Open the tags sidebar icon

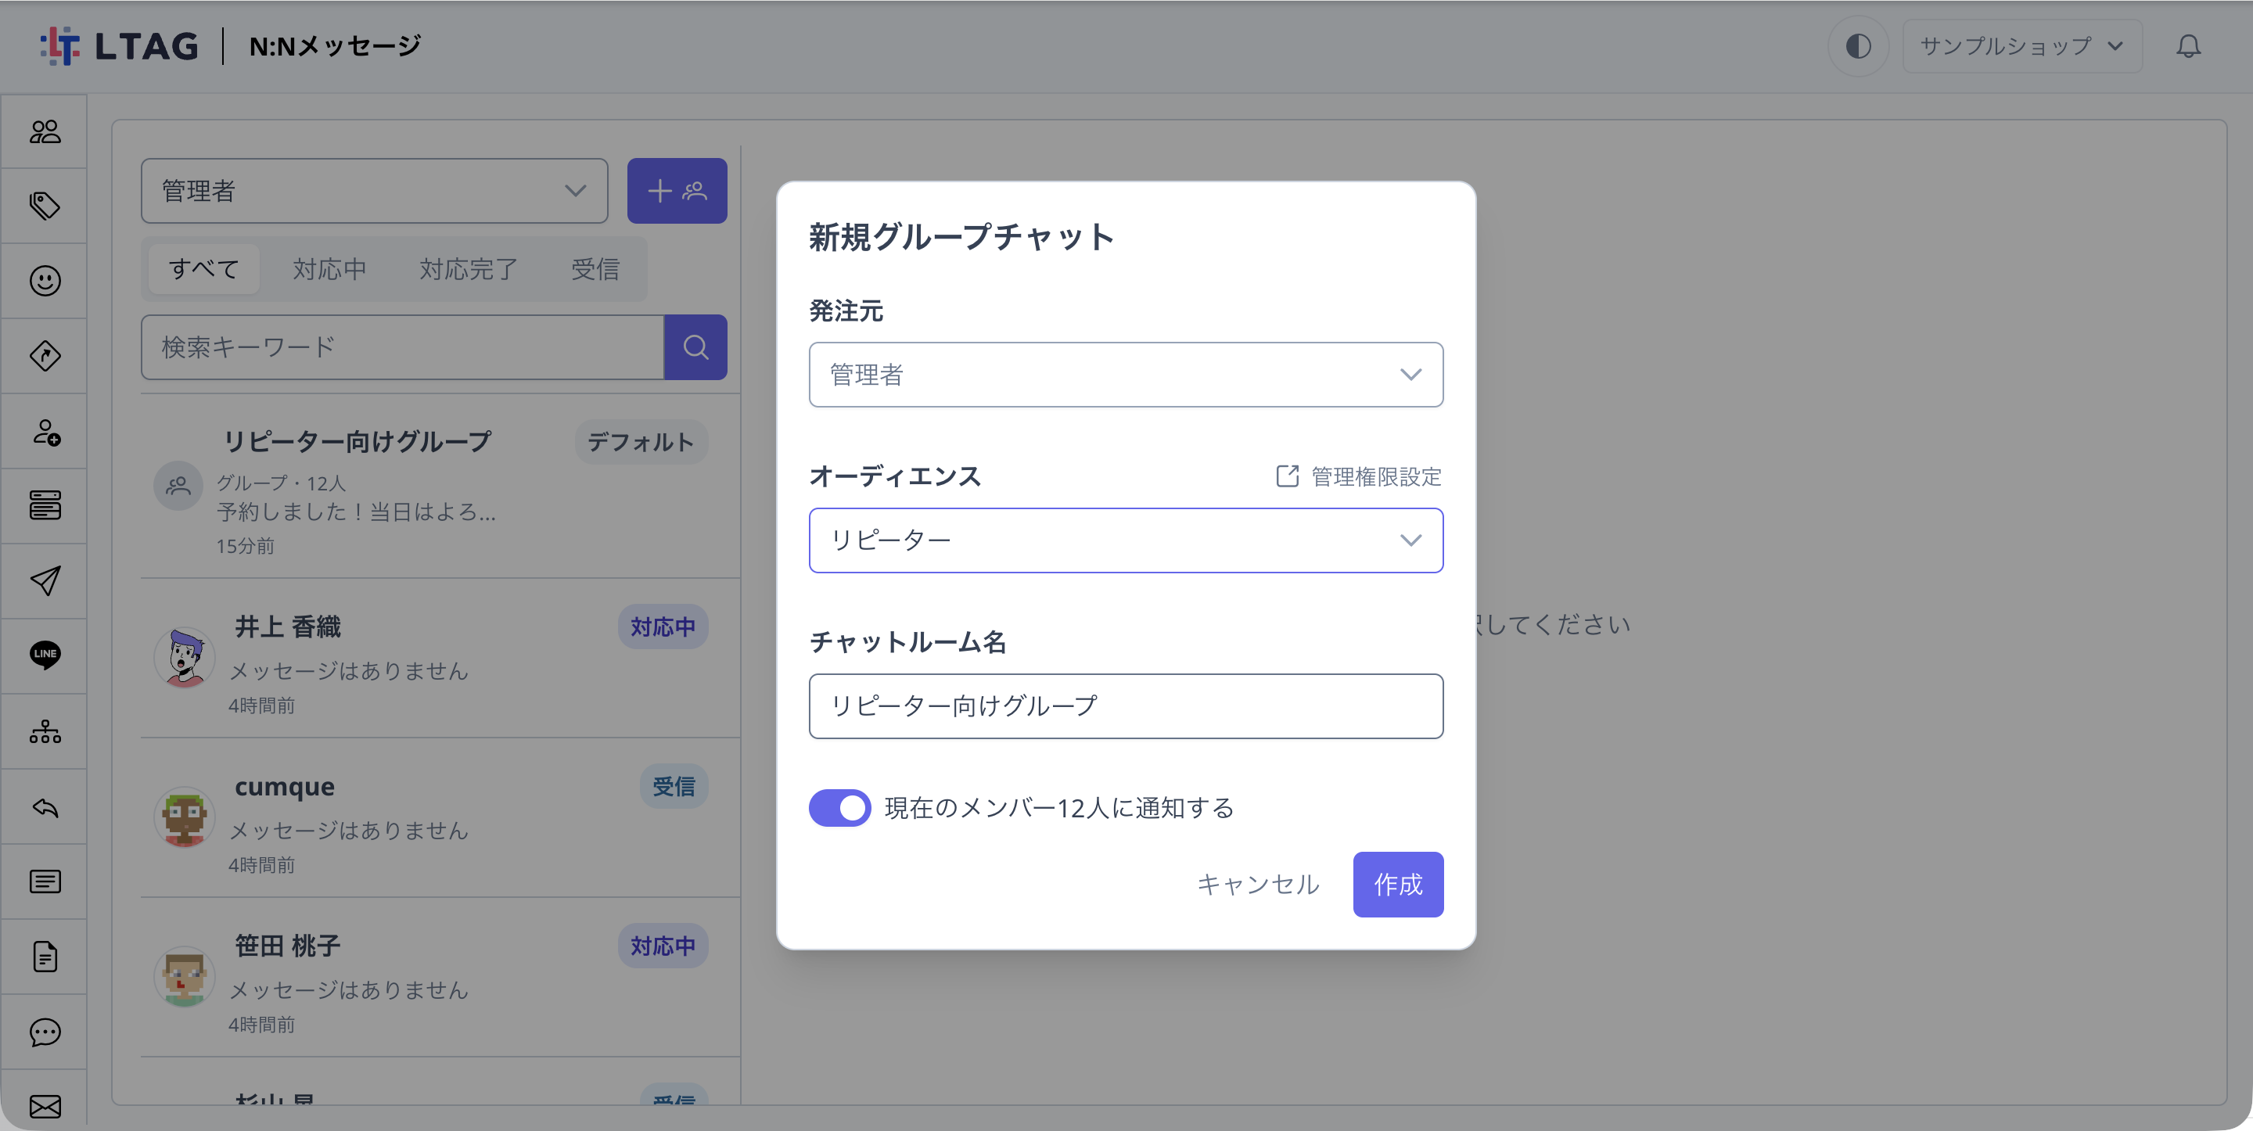coord(45,206)
